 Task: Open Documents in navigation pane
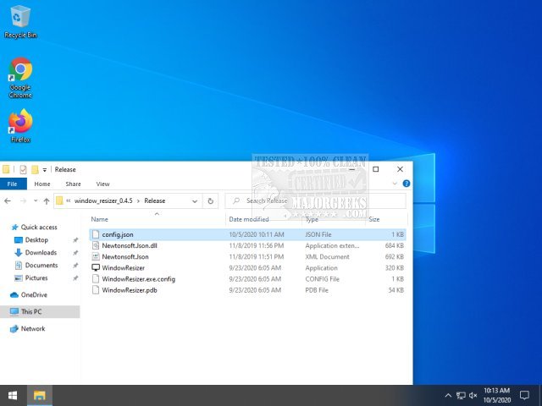coord(41,266)
